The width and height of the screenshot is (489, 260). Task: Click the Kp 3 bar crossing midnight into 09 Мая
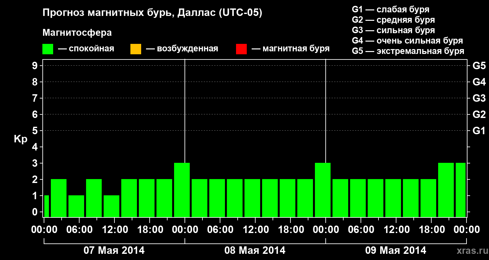[323, 190]
